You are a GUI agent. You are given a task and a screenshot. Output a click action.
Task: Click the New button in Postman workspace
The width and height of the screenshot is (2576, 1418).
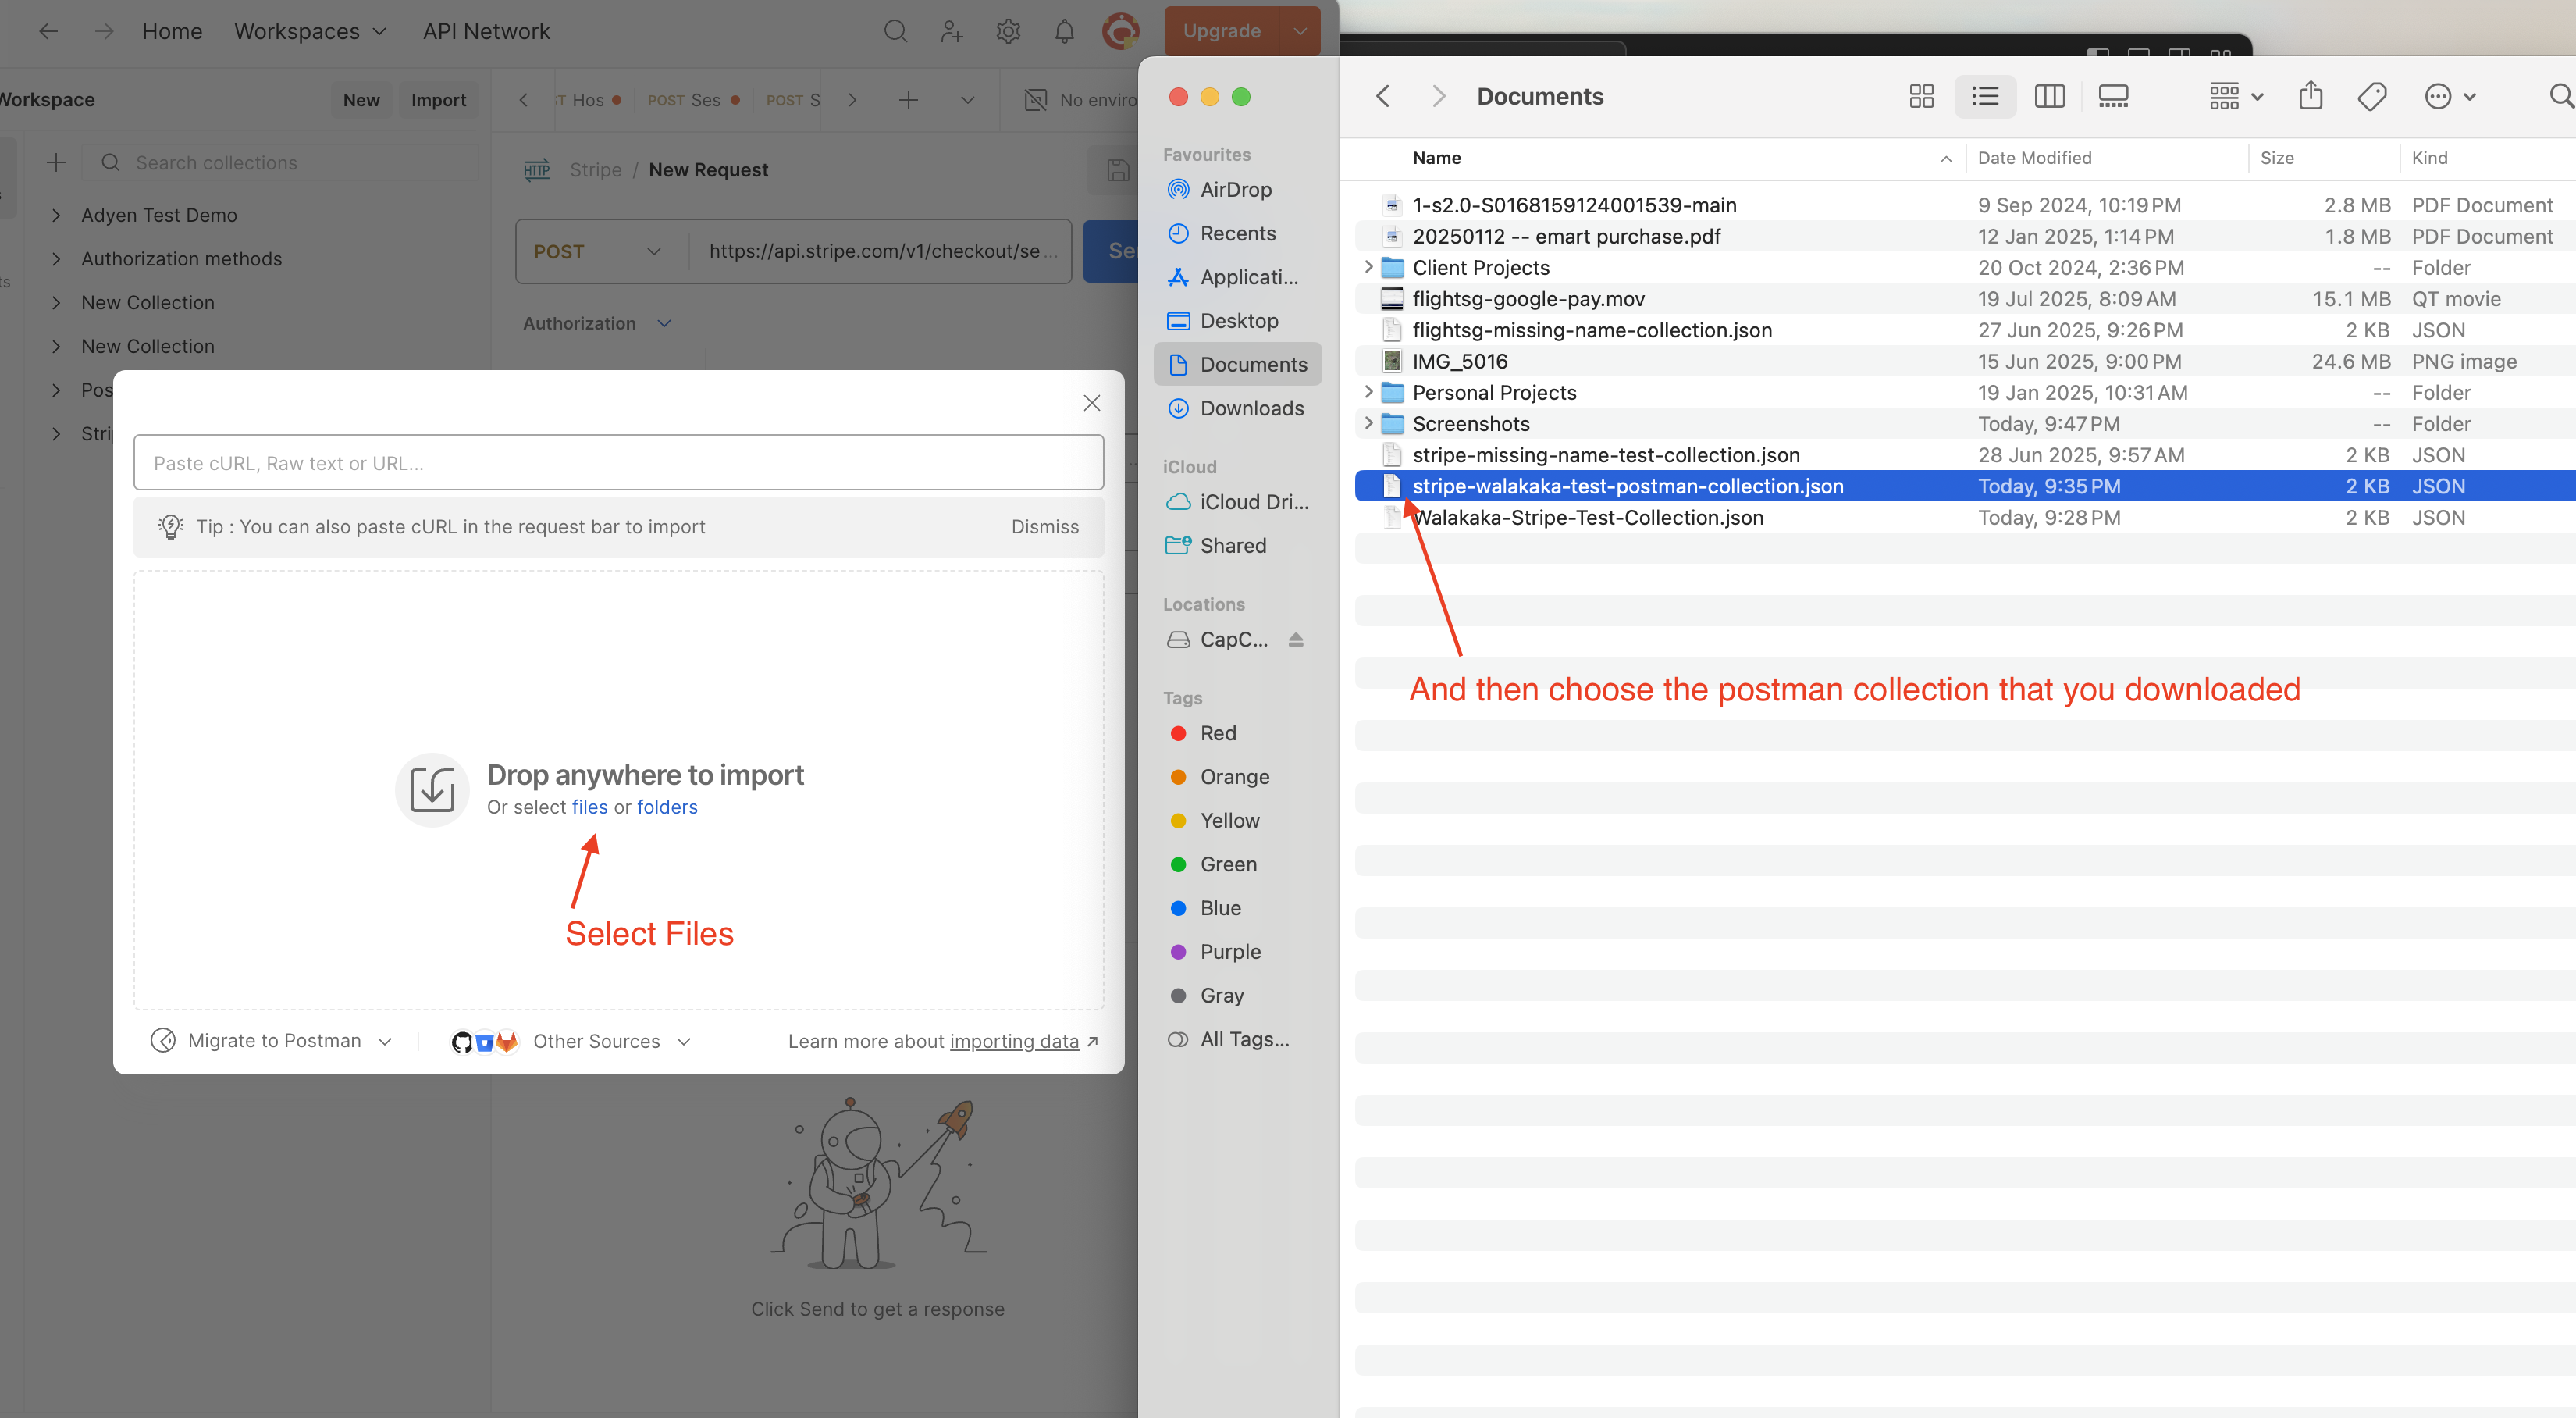point(361,100)
